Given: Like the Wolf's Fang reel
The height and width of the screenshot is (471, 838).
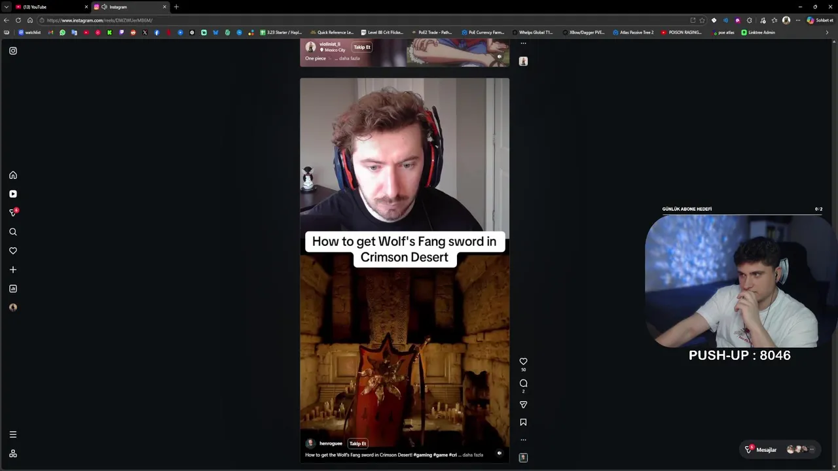Looking at the screenshot, I should pyautogui.click(x=523, y=361).
